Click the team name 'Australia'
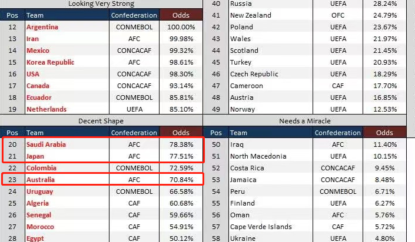Image resolution: width=415 pixels, height=242 pixels. point(41,180)
